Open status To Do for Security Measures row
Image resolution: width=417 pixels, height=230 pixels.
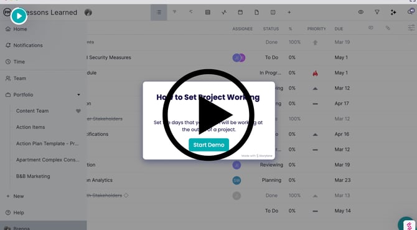(x=271, y=57)
